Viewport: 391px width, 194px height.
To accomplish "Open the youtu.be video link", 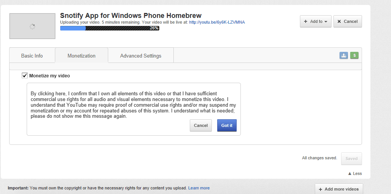I will click(217, 22).
